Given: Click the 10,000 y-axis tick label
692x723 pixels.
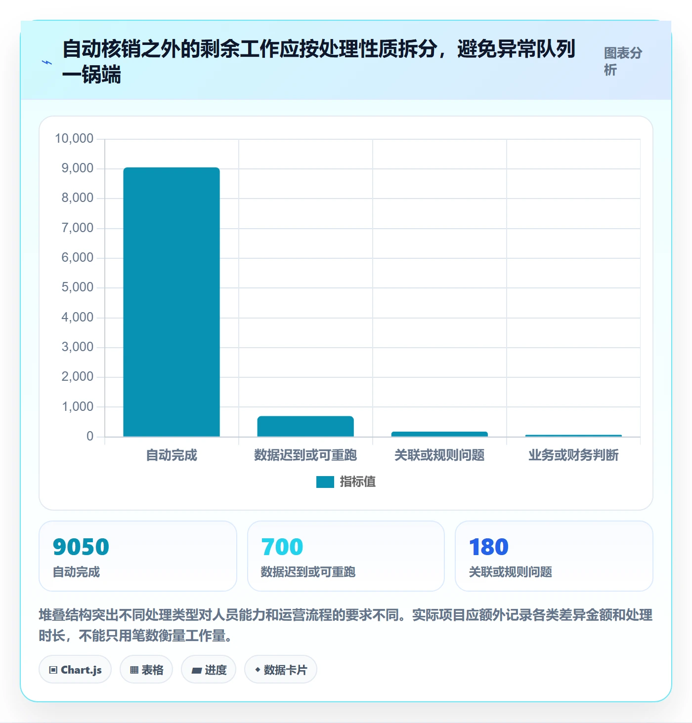Looking at the screenshot, I should (74, 139).
